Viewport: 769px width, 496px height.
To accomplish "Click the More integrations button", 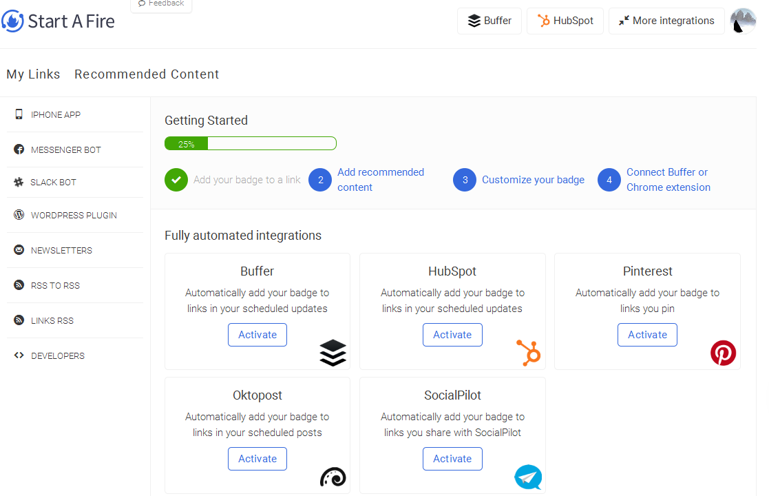I will pyautogui.click(x=666, y=21).
